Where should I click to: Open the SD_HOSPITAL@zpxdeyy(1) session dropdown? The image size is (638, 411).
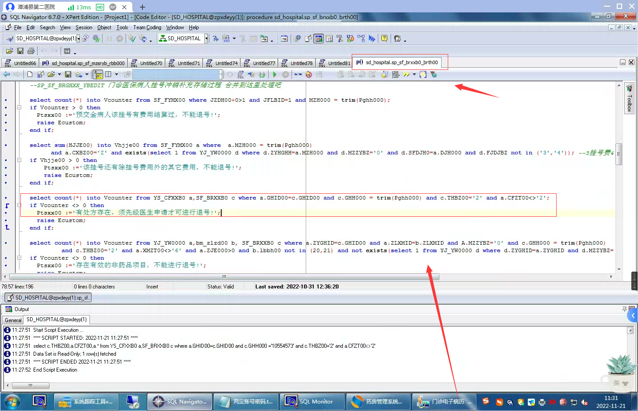coord(78,38)
